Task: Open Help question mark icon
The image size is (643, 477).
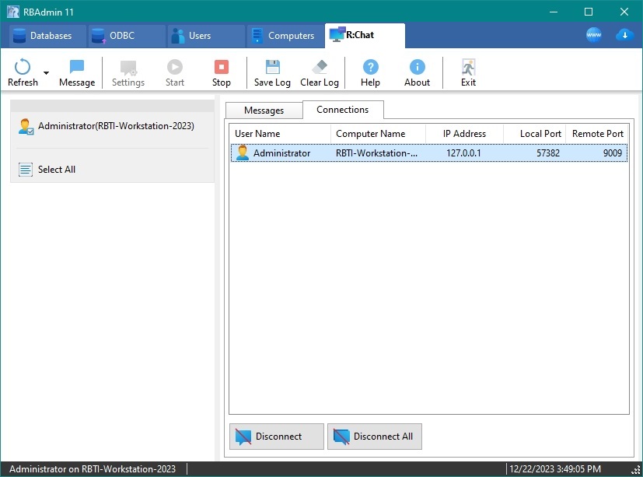Action: [370, 67]
